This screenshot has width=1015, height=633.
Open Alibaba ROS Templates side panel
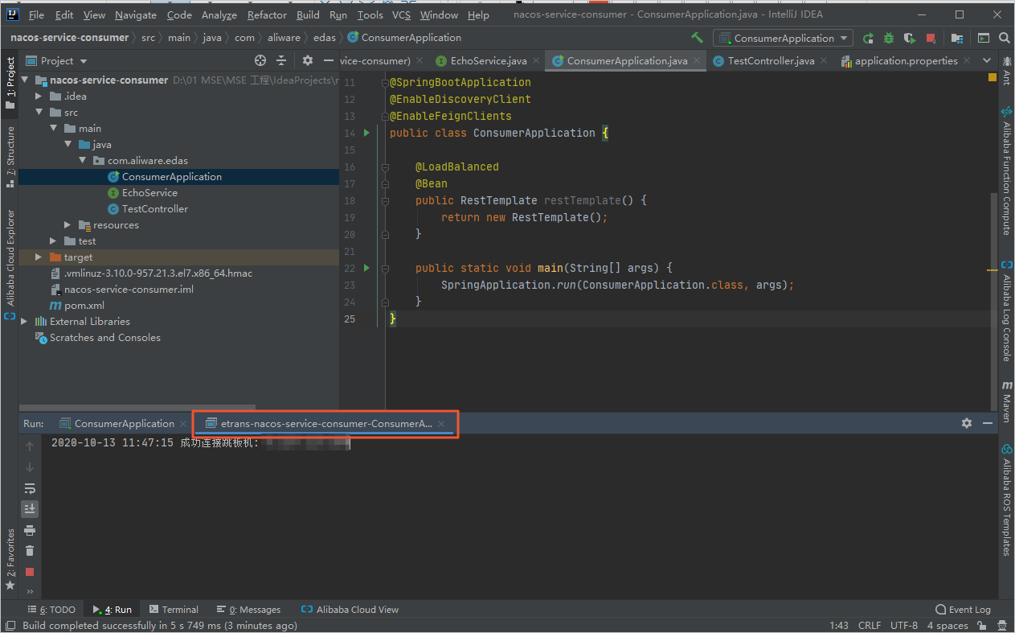1006,499
